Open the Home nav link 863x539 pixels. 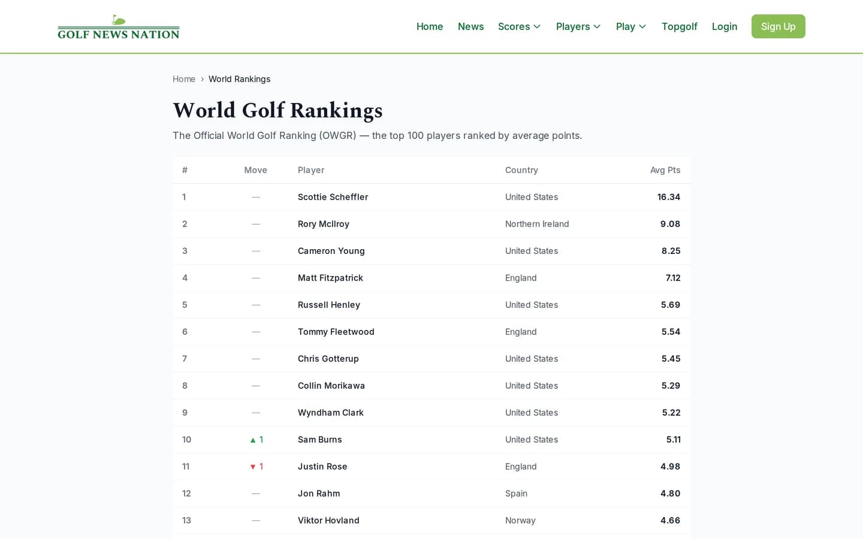[x=430, y=26]
